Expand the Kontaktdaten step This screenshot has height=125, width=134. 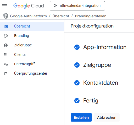click(100, 83)
